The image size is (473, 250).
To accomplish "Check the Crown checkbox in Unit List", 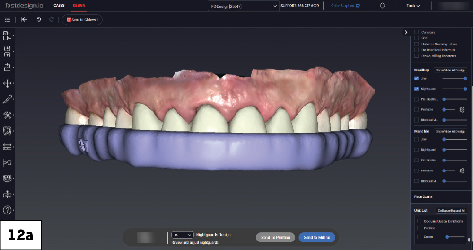I will [419, 237].
